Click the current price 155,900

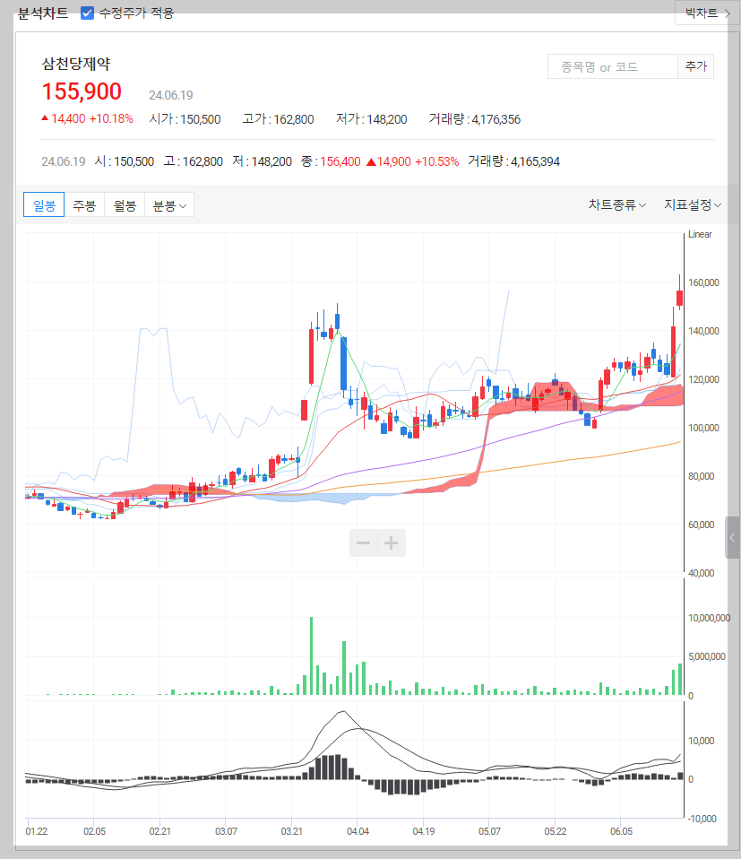coord(82,91)
